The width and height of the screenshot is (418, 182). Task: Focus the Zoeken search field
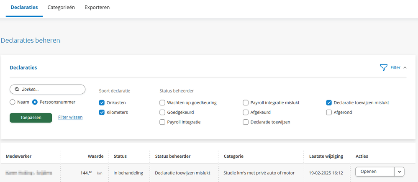50,89
